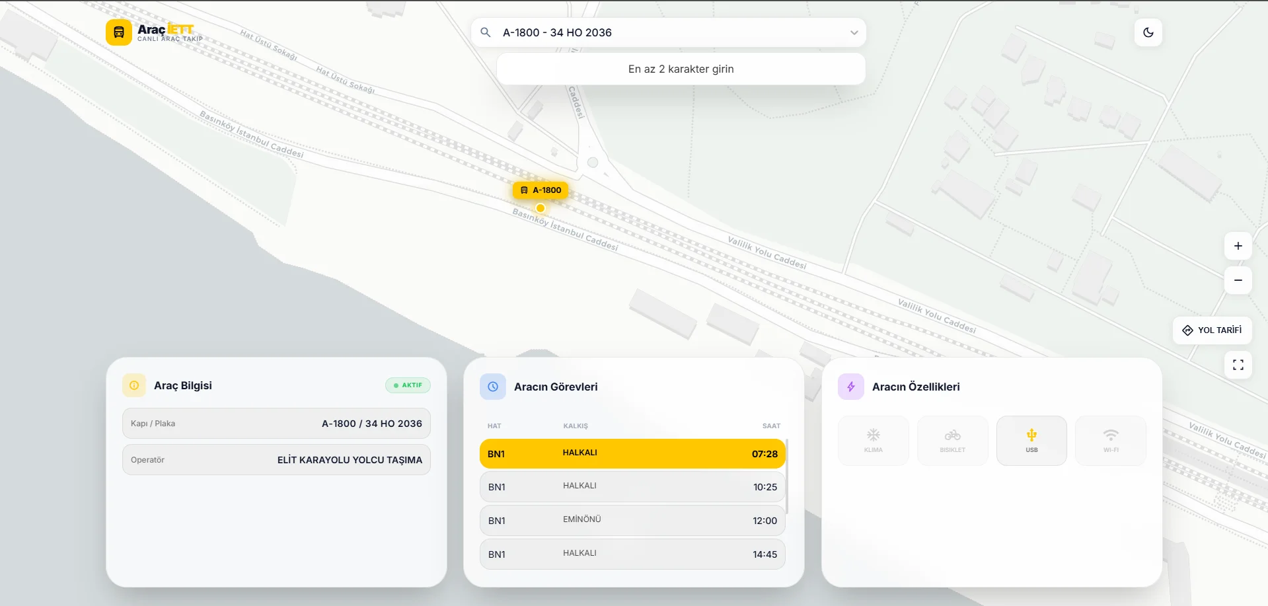Screen dimensions: 1268x606
Task: Click the A-1800 bus marker label
Action: [541, 190]
